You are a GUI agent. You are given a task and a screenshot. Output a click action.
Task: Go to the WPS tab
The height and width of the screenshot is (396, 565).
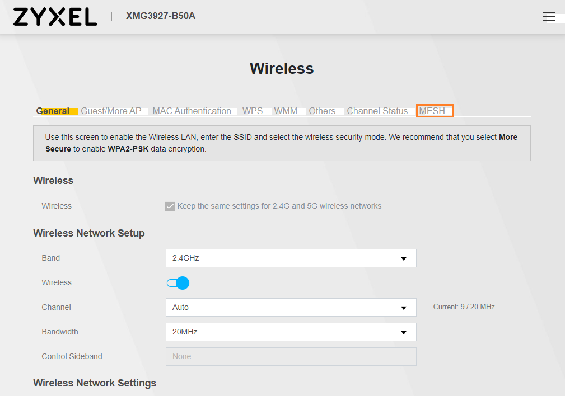(253, 111)
